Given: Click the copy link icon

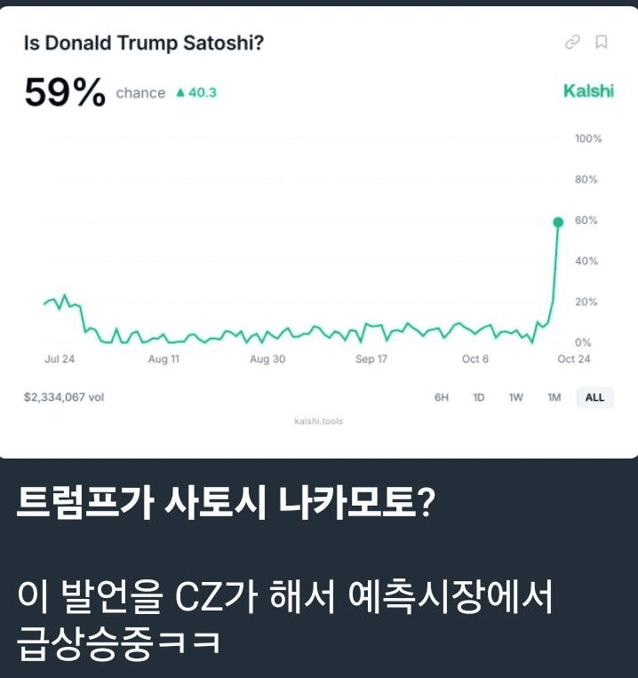Looking at the screenshot, I should tap(572, 42).
